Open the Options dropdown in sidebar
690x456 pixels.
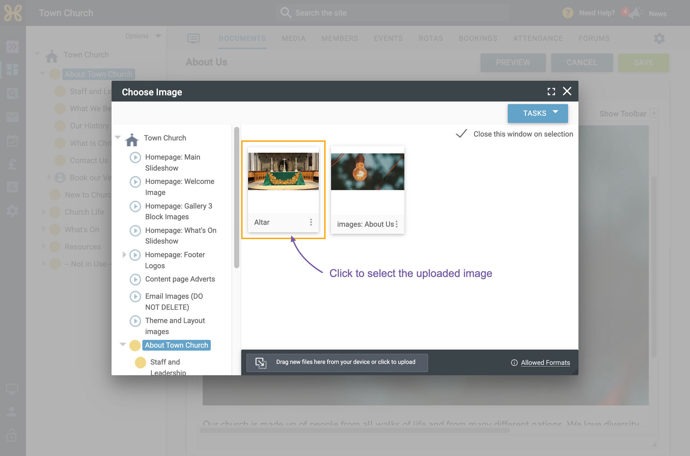click(143, 36)
